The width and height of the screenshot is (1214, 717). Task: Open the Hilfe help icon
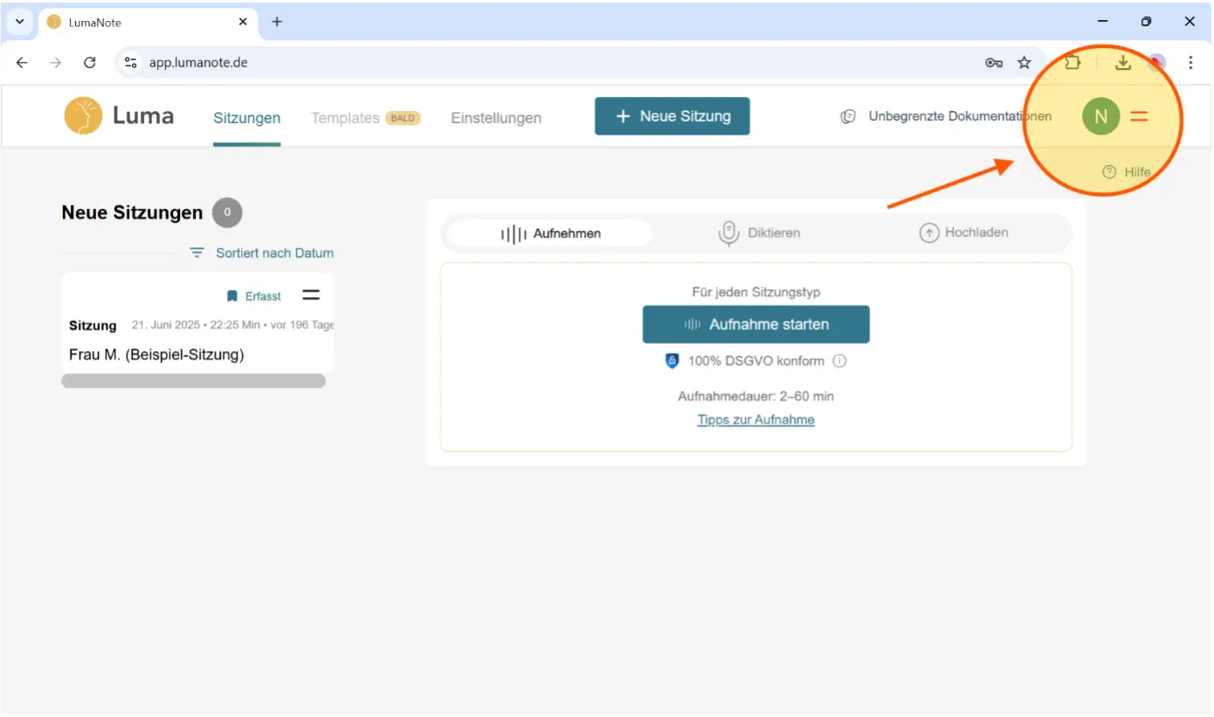click(x=1109, y=172)
